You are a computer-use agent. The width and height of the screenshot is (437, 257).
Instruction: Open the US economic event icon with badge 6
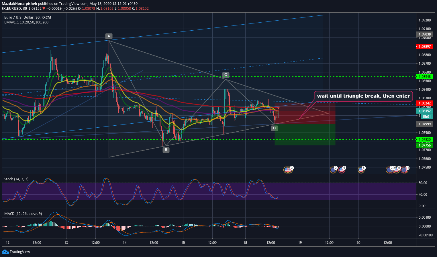tap(342, 170)
